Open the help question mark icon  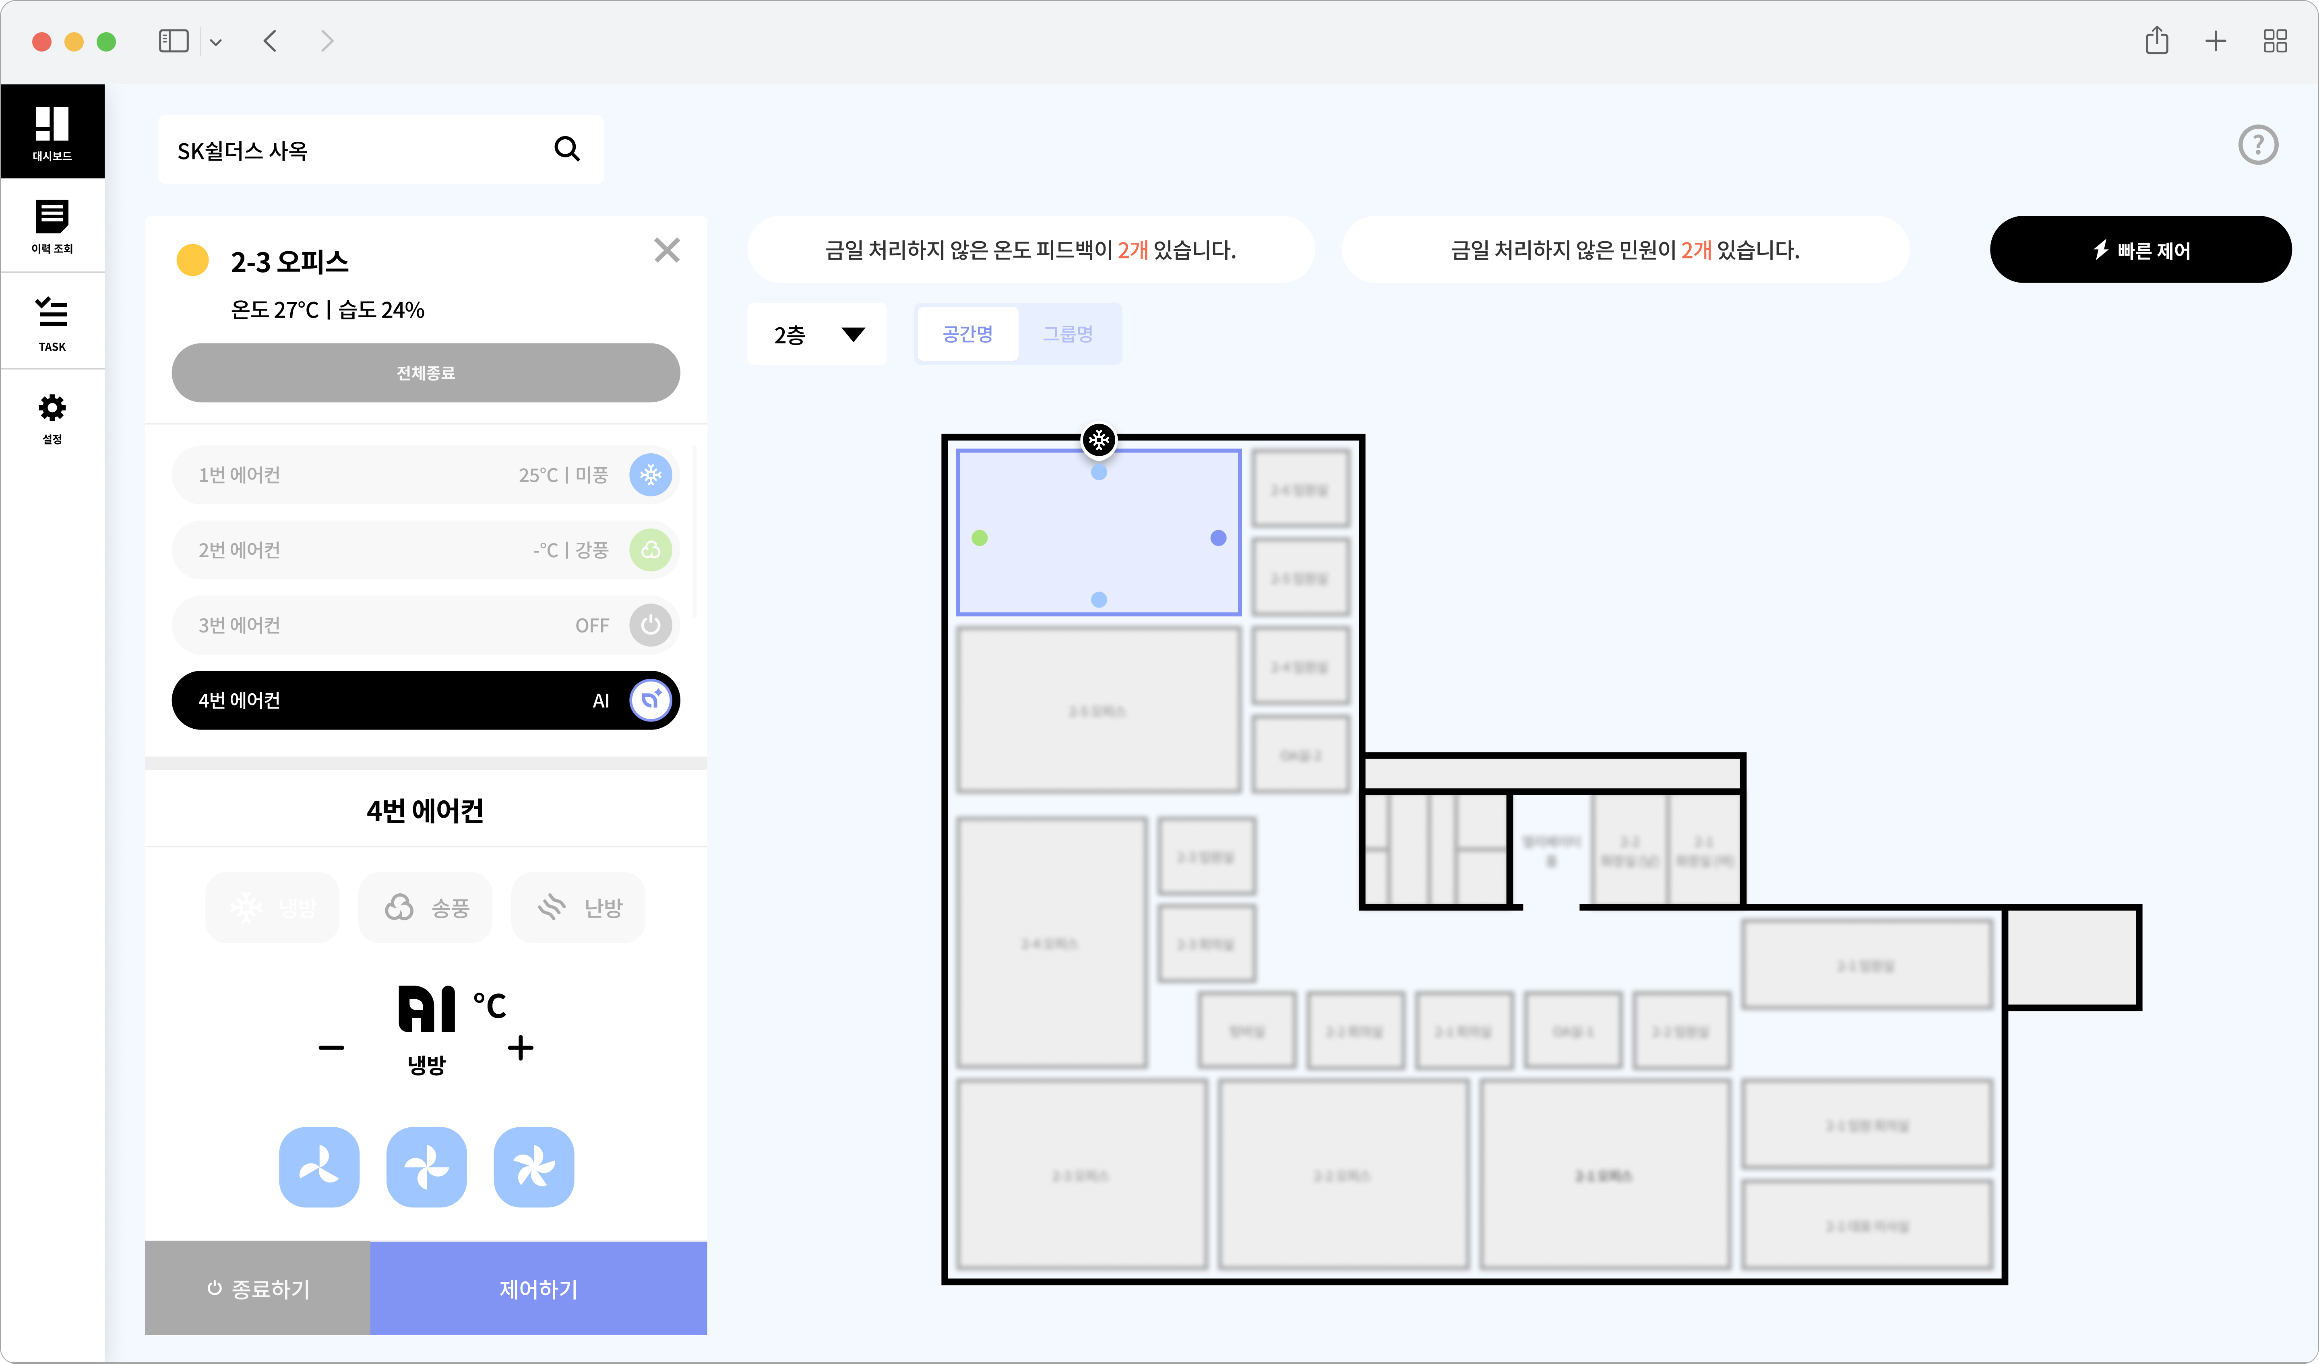[x=2257, y=145]
